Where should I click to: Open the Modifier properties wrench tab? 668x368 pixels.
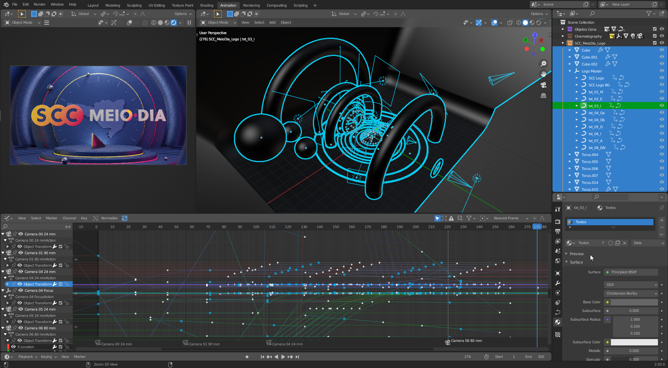[558, 283]
